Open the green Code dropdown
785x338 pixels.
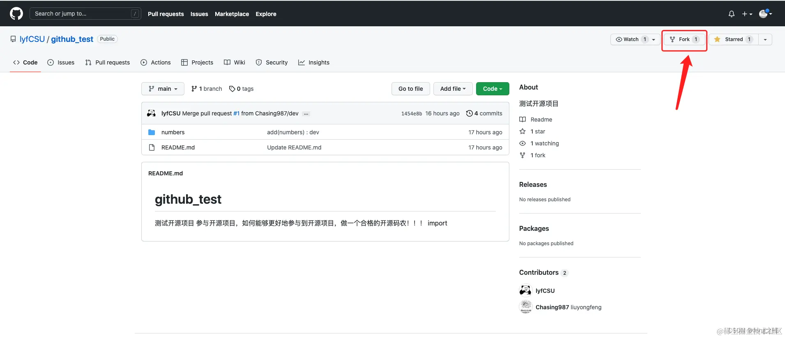coord(493,89)
